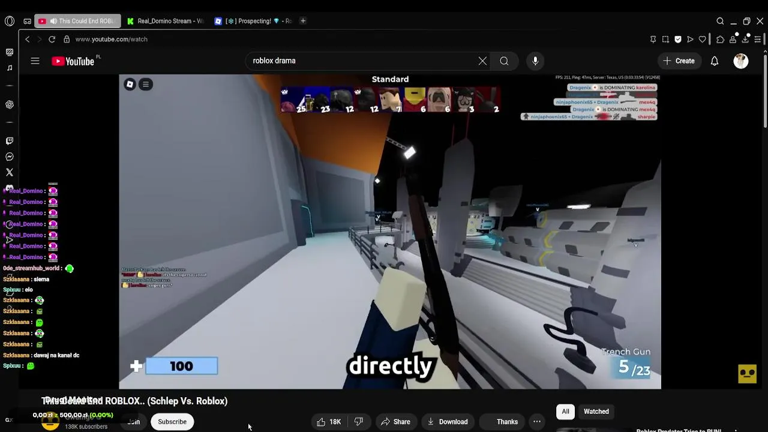Open Messenger in the Opera sidebar
Image resolution: width=768 pixels, height=432 pixels.
10,157
